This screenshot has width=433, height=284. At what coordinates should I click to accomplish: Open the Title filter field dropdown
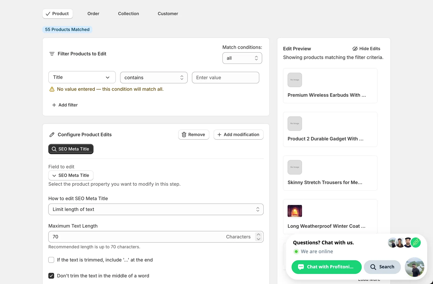(82, 77)
